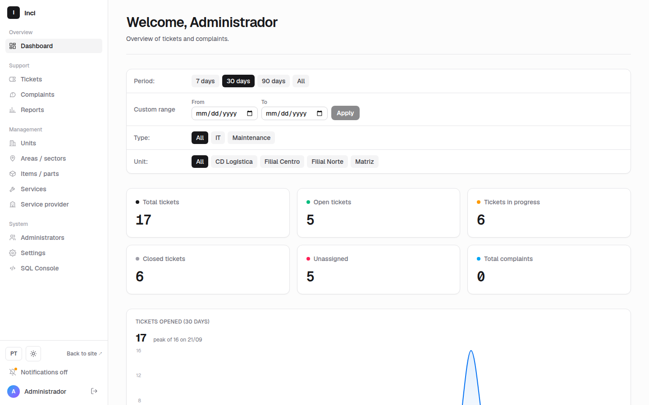Open the Unassigned stat card
Image resolution: width=649 pixels, height=405 pixels.
pyautogui.click(x=379, y=270)
